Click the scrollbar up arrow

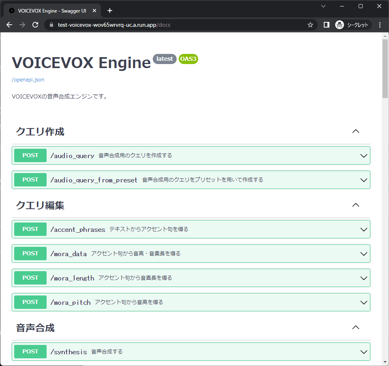tap(385, 36)
